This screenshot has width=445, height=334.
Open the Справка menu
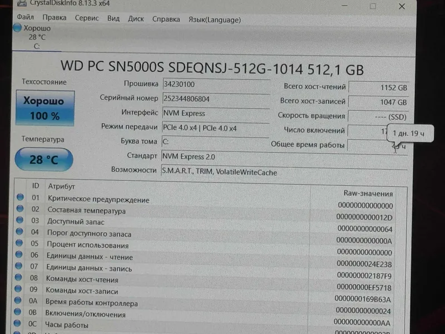(166, 19)
